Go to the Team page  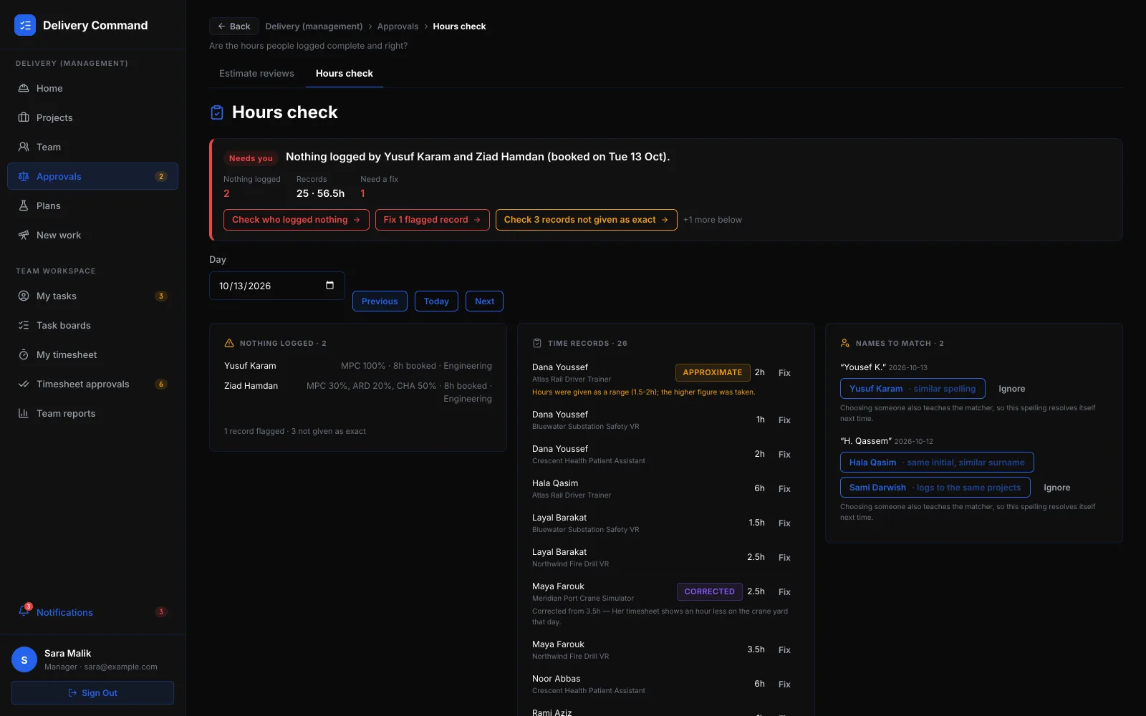pos(92,147)
